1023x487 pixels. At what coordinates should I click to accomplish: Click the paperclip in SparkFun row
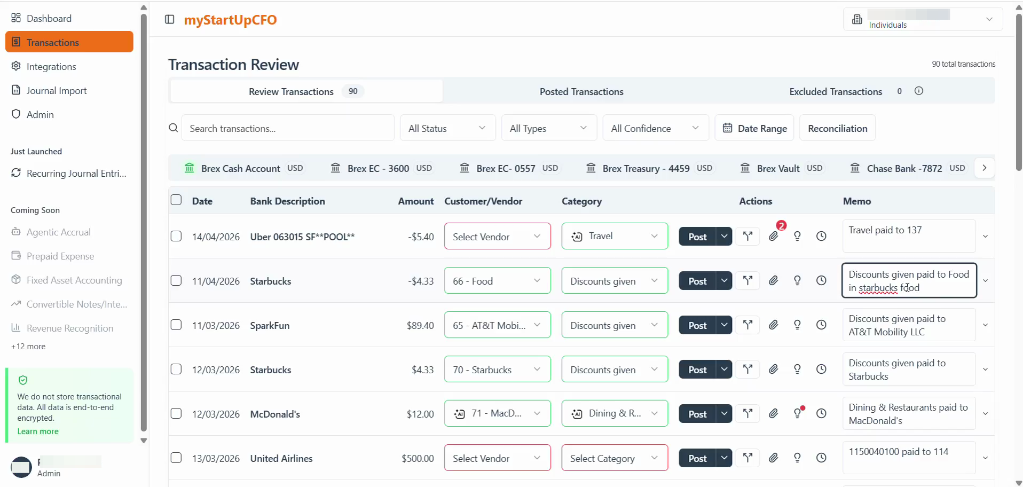click(x=773, y=325)
